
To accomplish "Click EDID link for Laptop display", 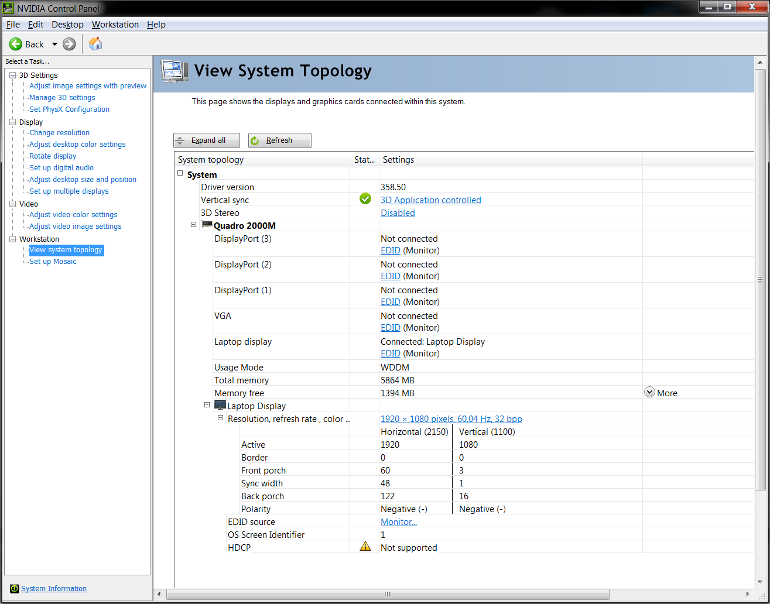I will 391,354.
